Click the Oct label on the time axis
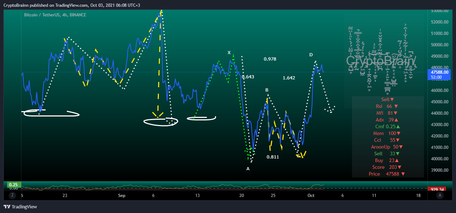The height and width of the screenshot is (213, 456). click(311, 196)
